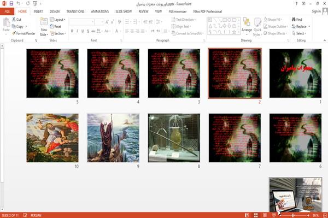Click the Sign in link
Screen dimensions: 328x218
pyautogui.click(x=316, y=11)
